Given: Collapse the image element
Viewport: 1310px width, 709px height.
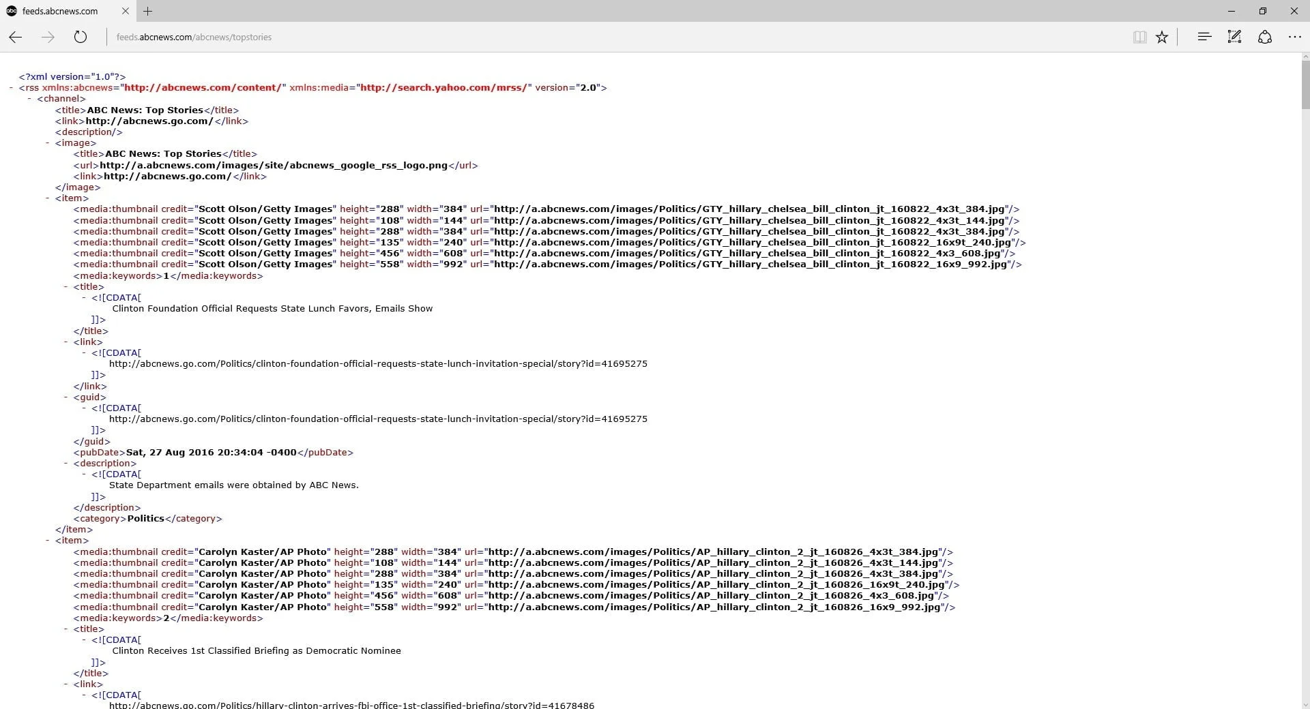Looking at the screenshot, I should [x=46, y=142].
